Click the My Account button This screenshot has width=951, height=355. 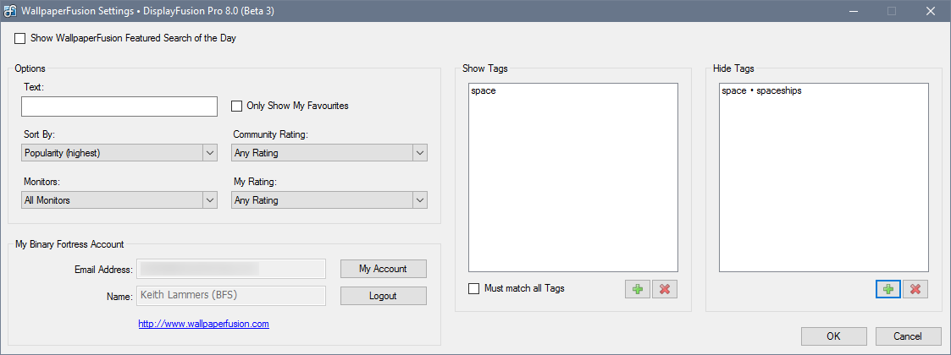pyautogui.click(x=383, y=269)
